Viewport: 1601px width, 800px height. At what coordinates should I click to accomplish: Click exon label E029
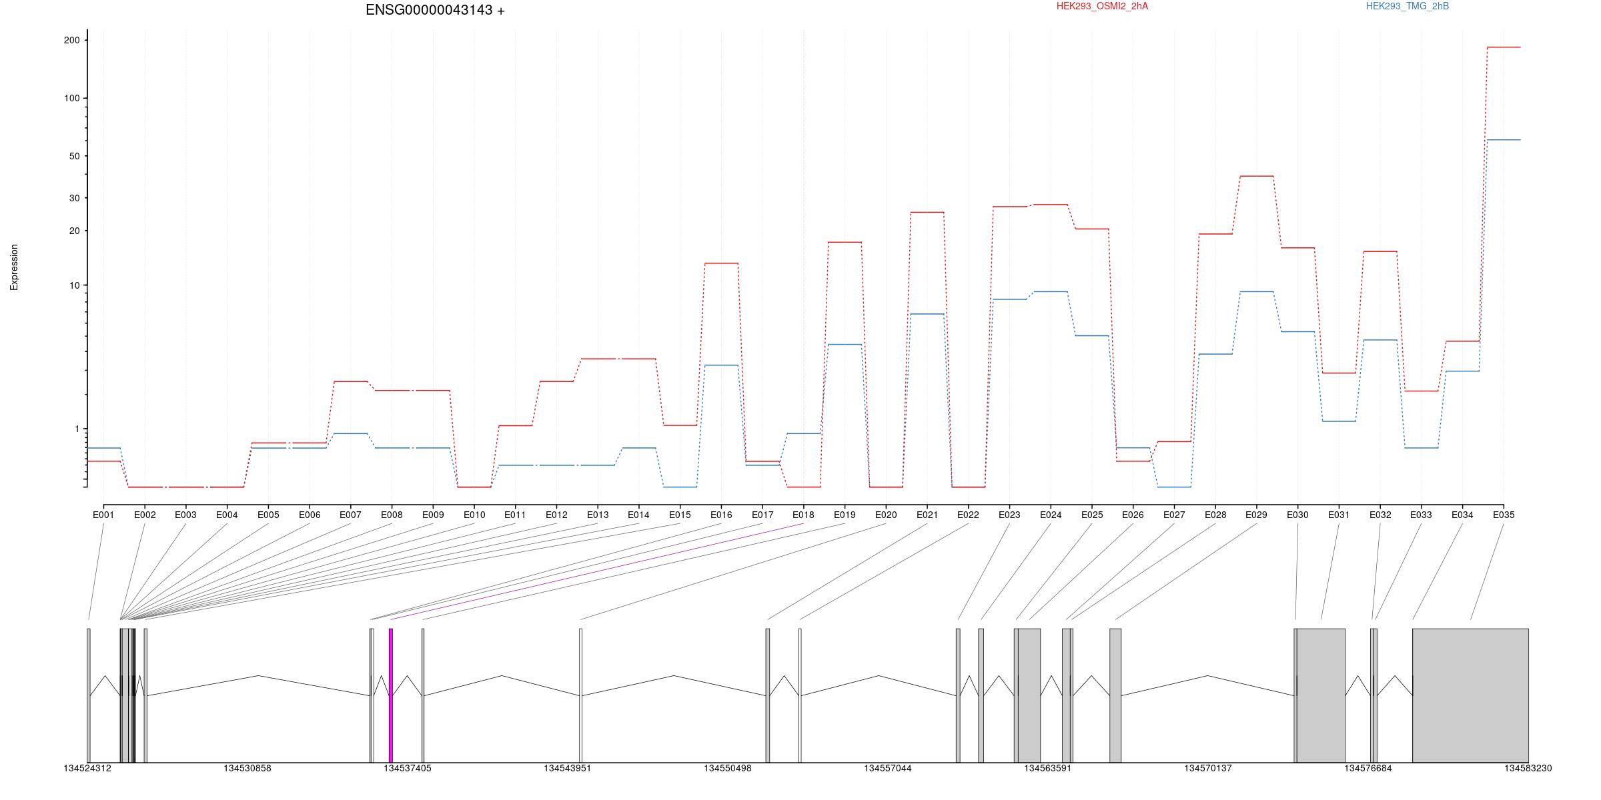tap(1256, 515)
